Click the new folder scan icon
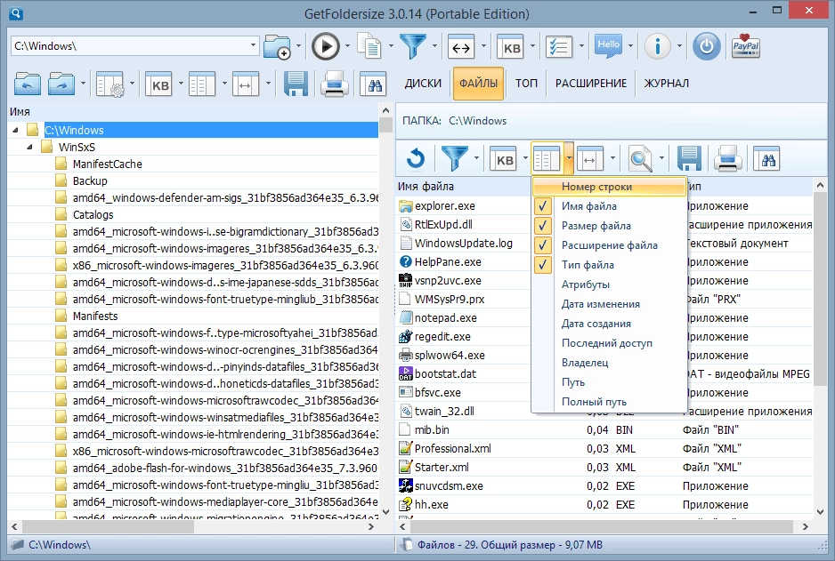The width and height of the screenshot is (835, 561). [278, 47]
